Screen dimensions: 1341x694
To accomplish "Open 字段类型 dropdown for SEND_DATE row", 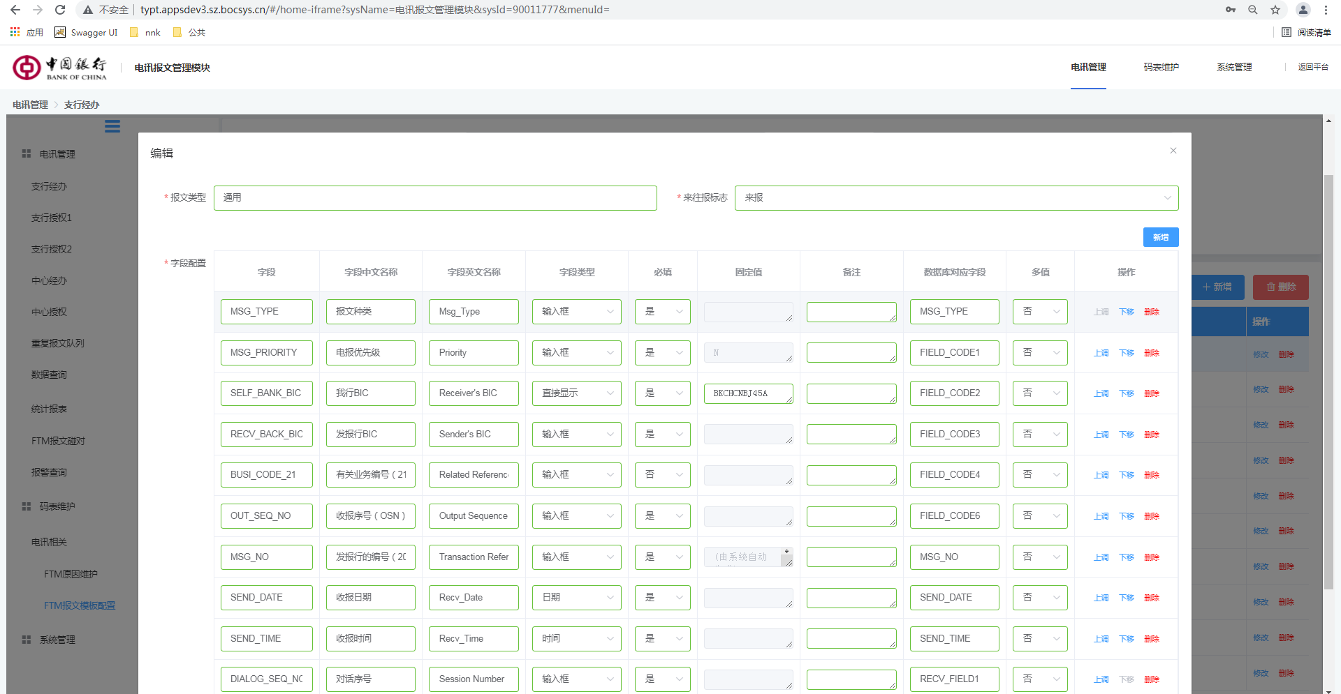I will (576, 598).
